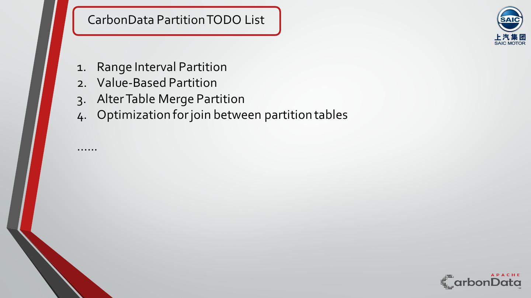The width and height of the screenshot is (531, 298).
Task: Click the list number '3.'
Action: click(81, 100)
